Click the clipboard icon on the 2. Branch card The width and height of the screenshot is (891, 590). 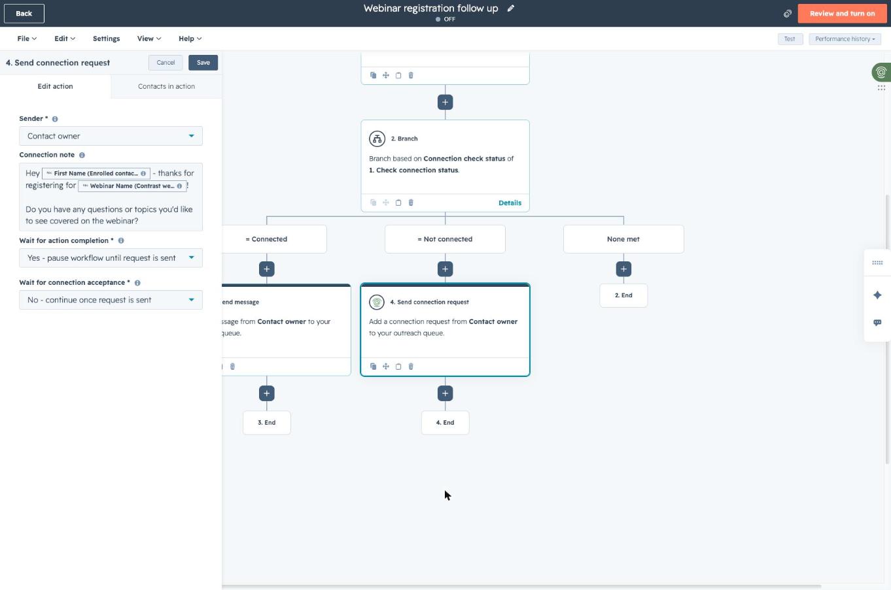[x=398, y=203]
